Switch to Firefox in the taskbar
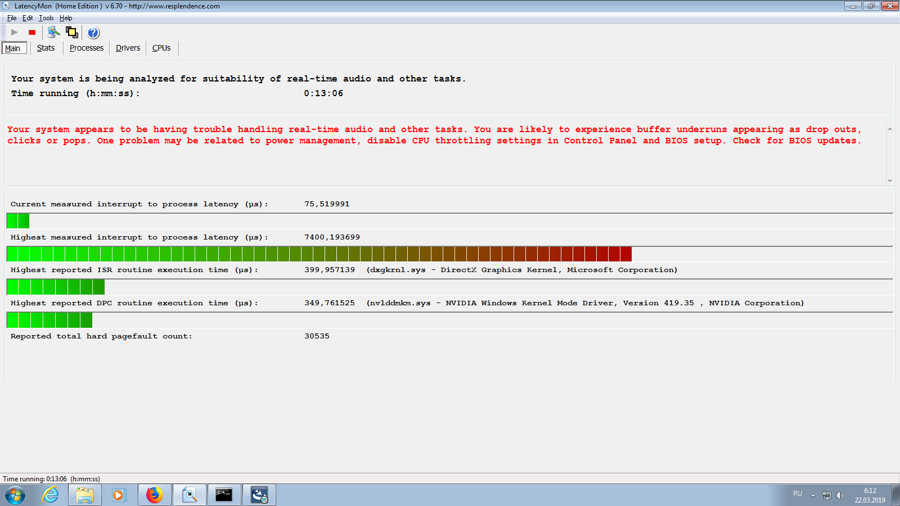Image resolution: width=900 pixels, height=506 pixels. pos(154,495)
